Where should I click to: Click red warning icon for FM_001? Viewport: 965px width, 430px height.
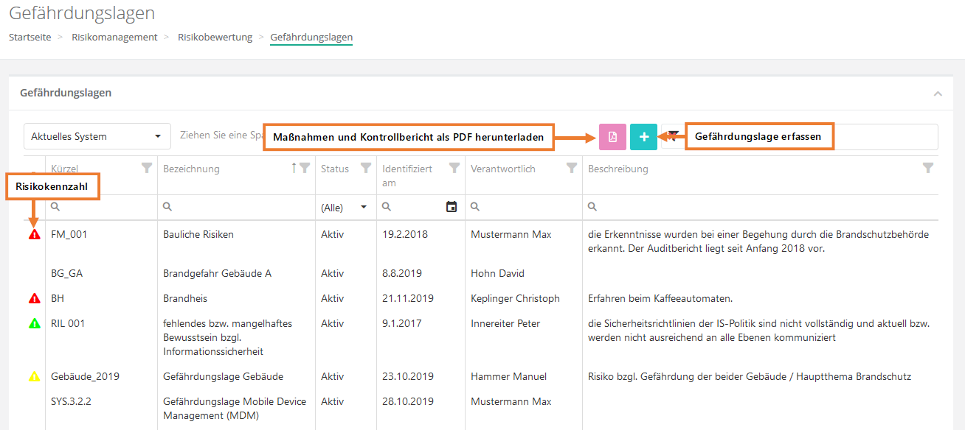34,235
